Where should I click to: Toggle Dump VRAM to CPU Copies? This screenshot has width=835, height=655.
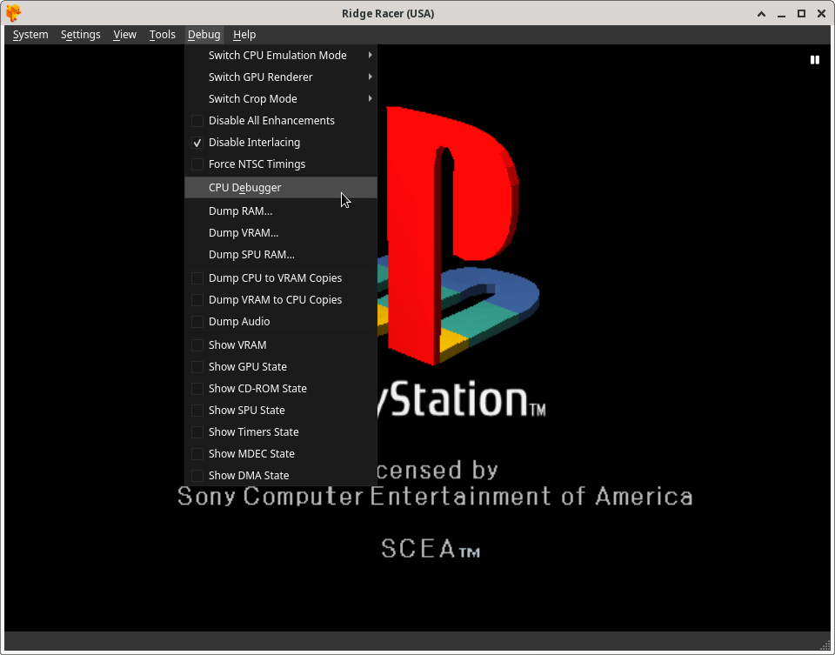[x=281, y=300]
